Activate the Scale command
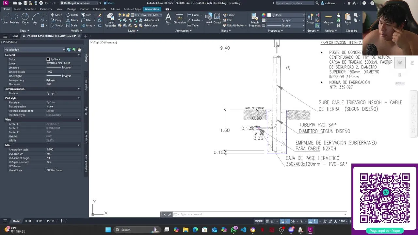This screenshot has height=235, width=418. tap(72, 25)
